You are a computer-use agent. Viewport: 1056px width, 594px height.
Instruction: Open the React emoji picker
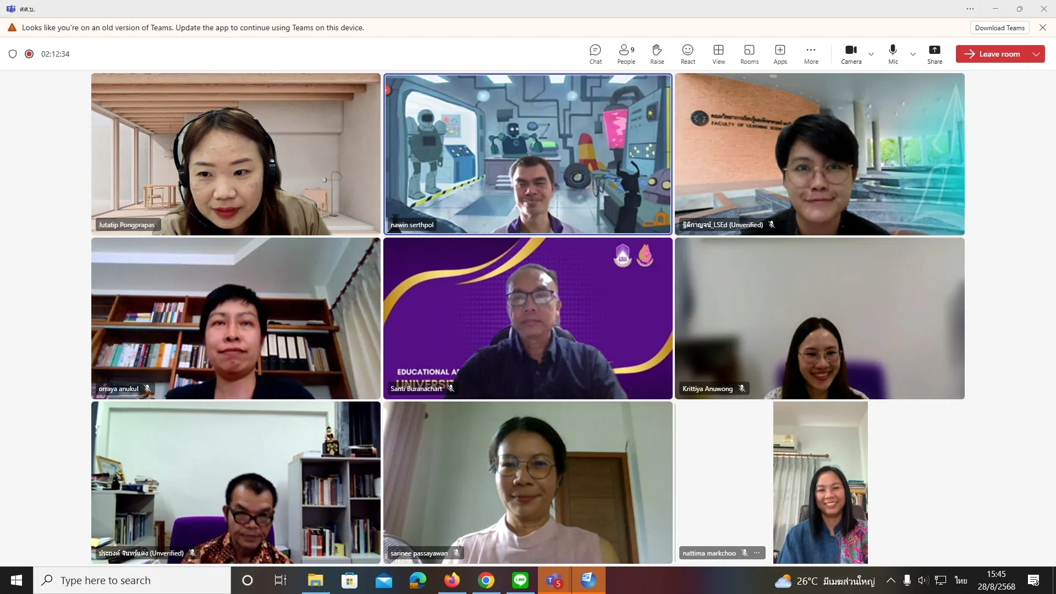(x=687, y=54)
